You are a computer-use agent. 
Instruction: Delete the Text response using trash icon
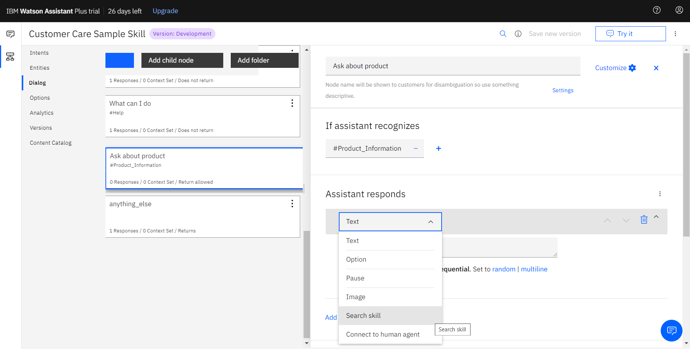coord(644,220)
